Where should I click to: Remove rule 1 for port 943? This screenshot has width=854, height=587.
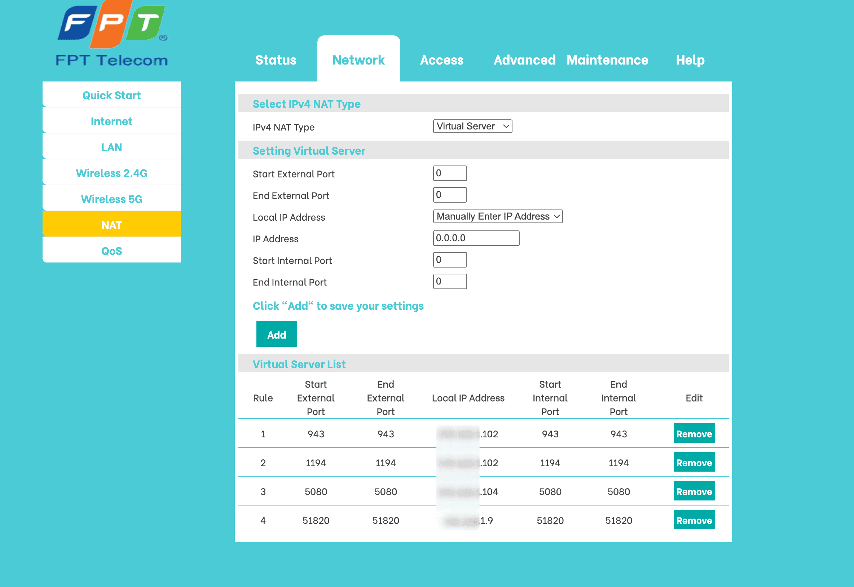coord(694,434)
